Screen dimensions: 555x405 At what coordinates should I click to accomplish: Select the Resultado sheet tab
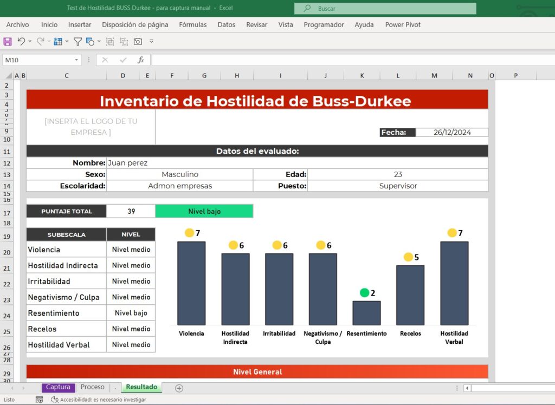click(x=141, y=387)
